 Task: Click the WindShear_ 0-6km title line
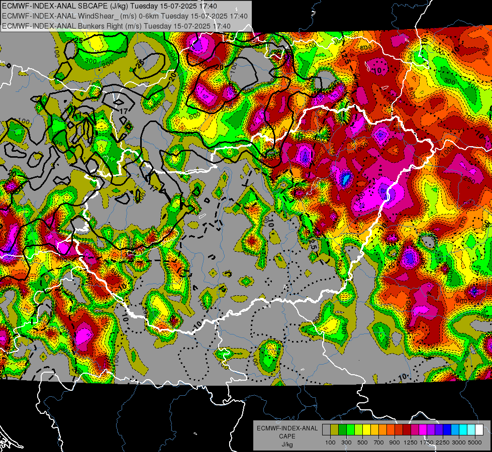(125, 16)
